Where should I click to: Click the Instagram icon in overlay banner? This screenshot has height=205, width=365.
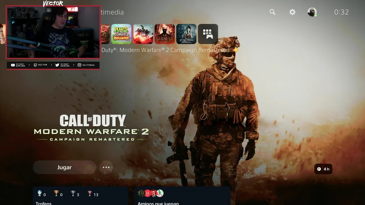pyautogui.click(x=79, y=65)
